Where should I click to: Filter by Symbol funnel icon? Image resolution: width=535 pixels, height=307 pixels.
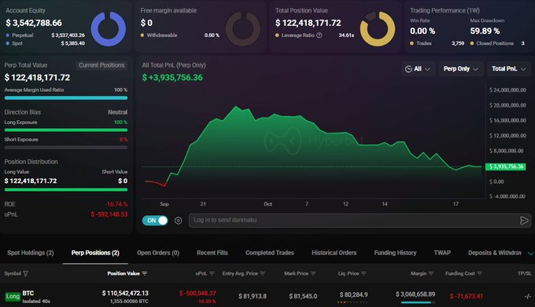point(26,273)
